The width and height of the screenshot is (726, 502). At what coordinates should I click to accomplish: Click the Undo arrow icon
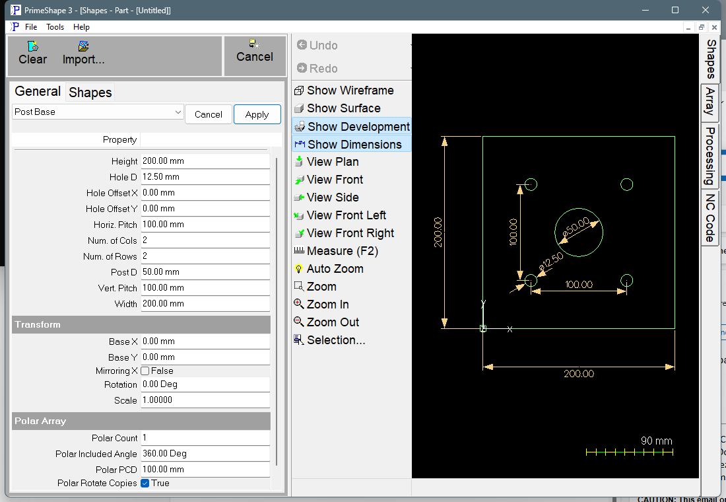pos(302,45)
